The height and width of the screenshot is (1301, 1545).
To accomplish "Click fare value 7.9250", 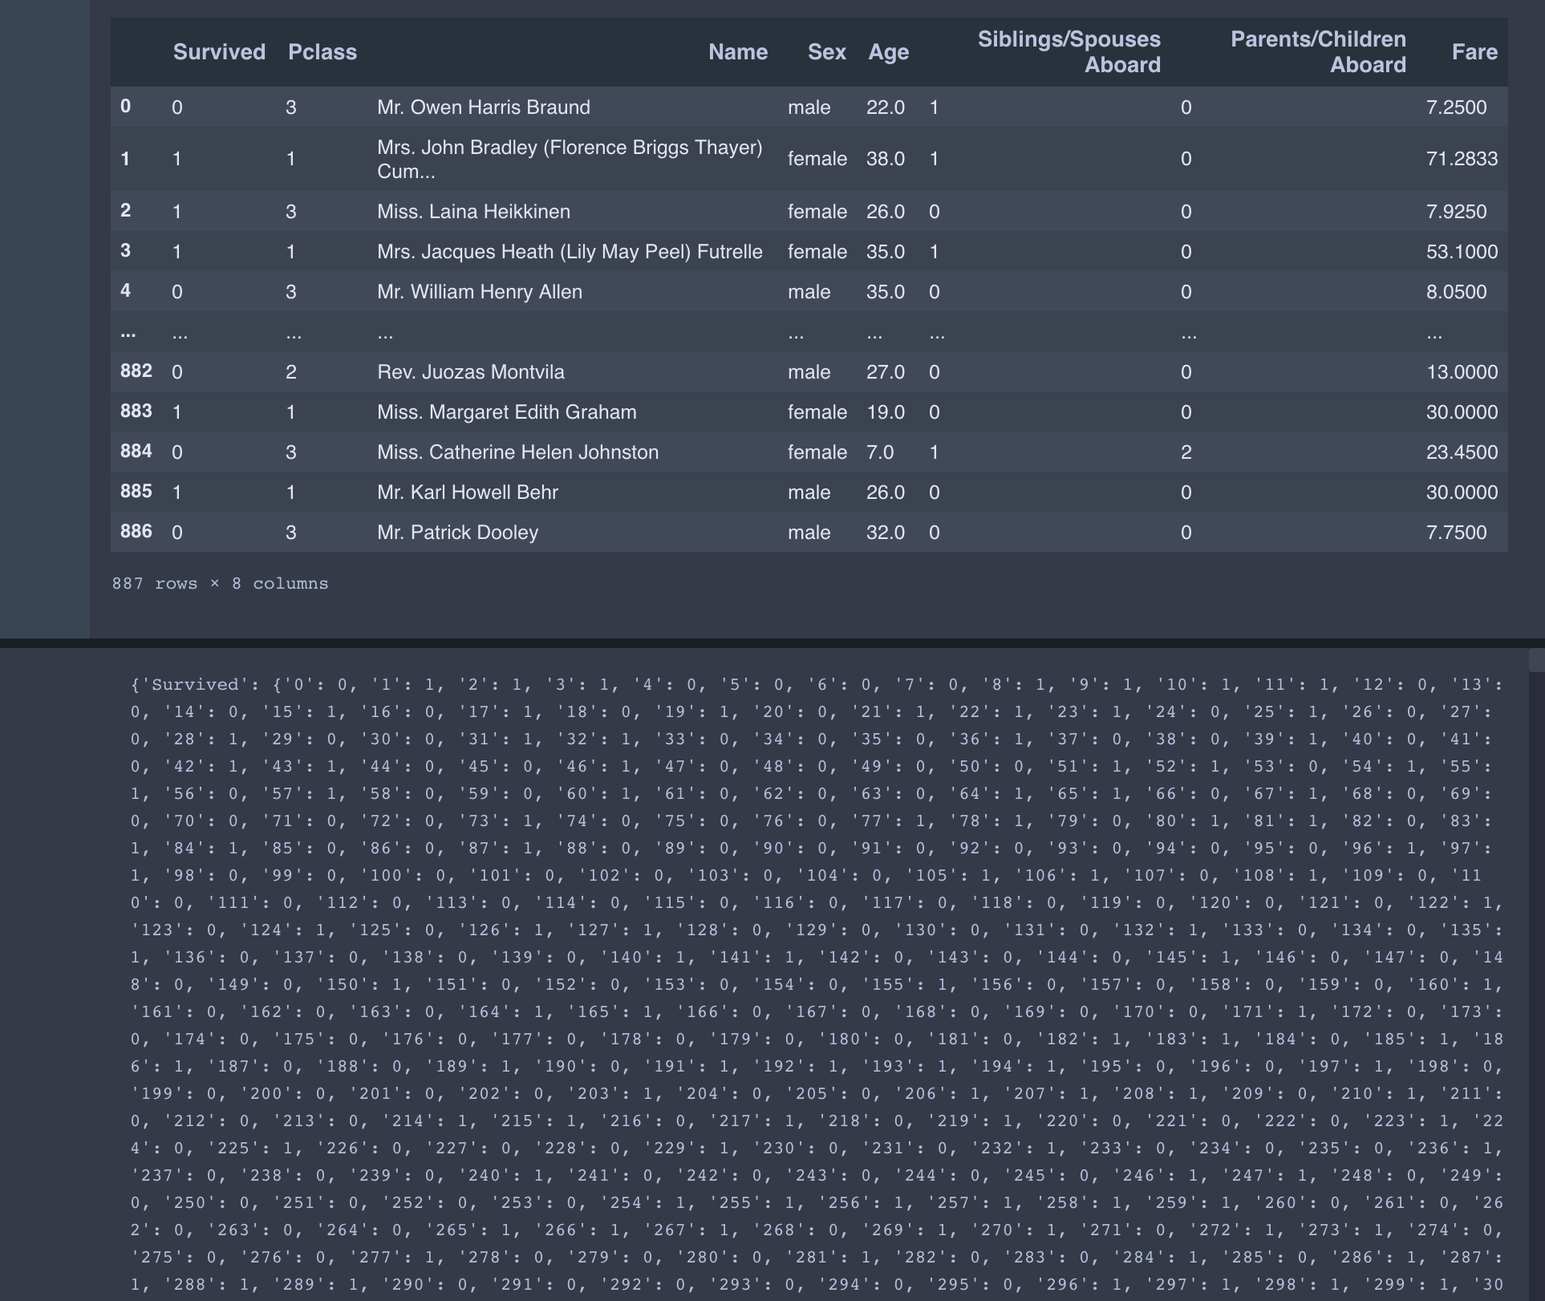I will tap(1456, 212).
